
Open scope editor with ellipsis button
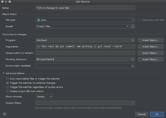pos(133,26)
